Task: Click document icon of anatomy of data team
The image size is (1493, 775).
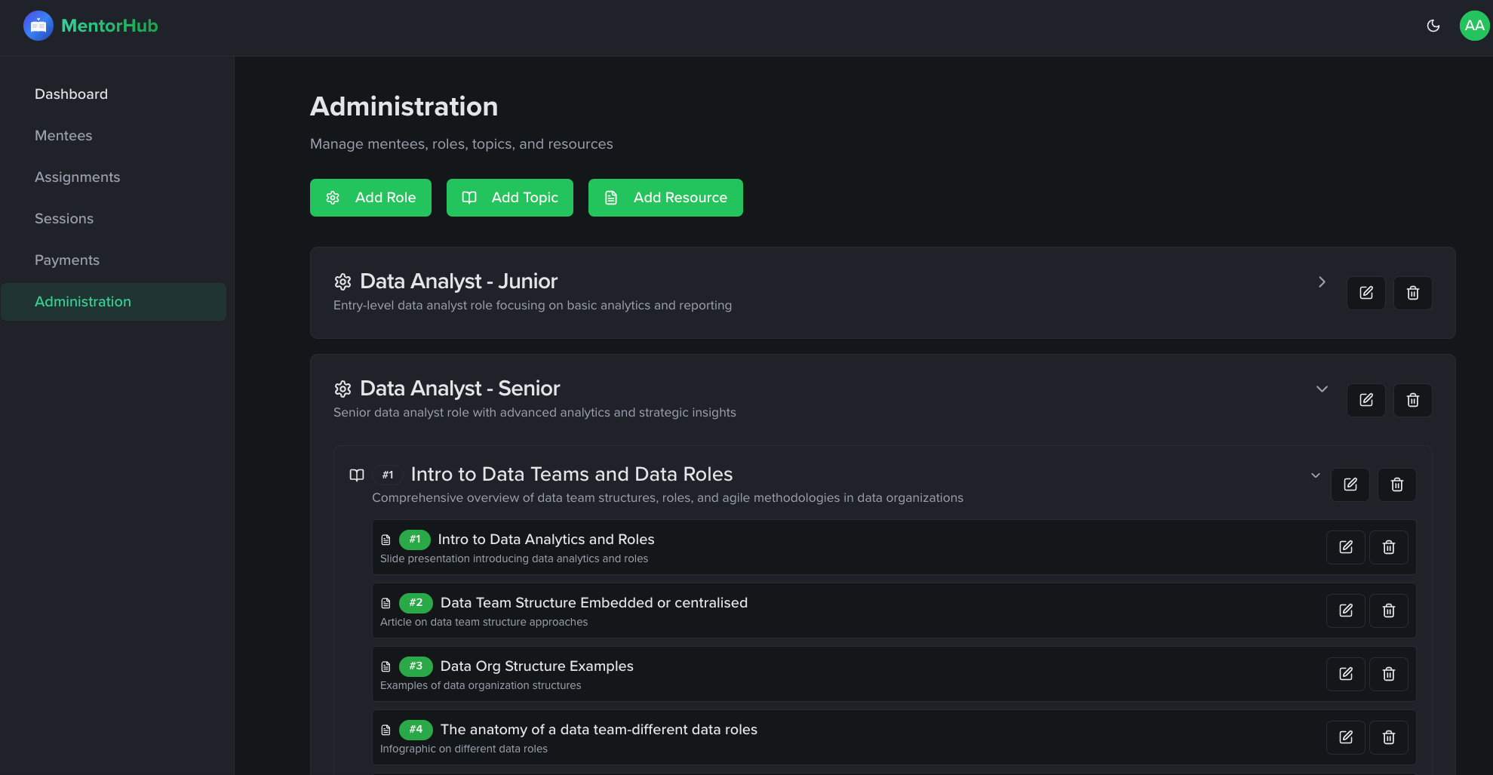Action: (x=386, y=730)
